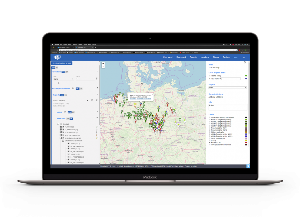Check Installation failed or lift needed

coord(210,118)
